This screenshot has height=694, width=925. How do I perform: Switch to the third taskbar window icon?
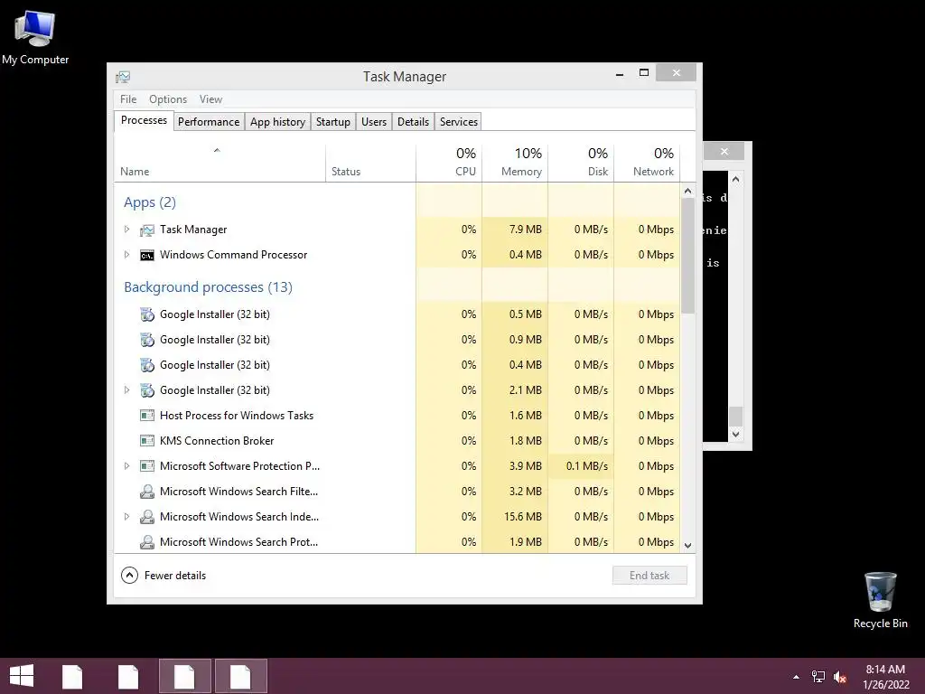[x=184, y=676]
